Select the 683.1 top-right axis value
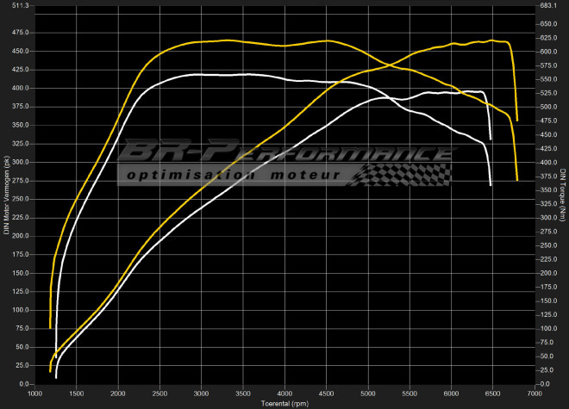This screenshot has height=409, width=569. tap(548, 6)
